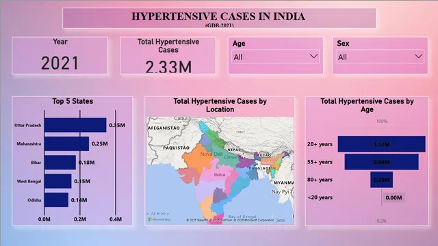
Task: Click the <20 years 0.00M data label
Action: point(394,197)
